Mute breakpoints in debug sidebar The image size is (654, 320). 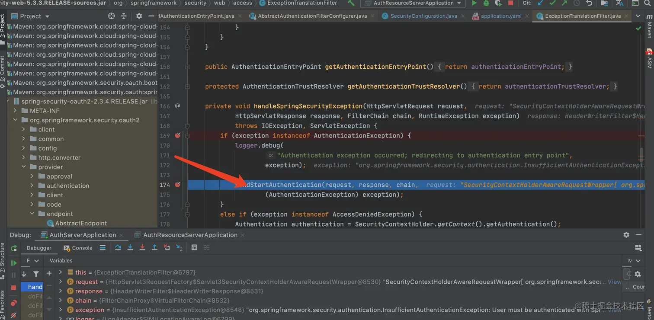[14, 316]
